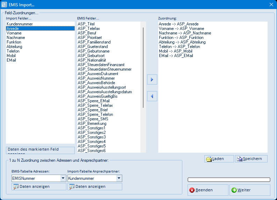This screenshot has width=277, height=200.
Task: Click the left arrow remove assignment button
Action: pyautogui.click(x=152, y=96)
